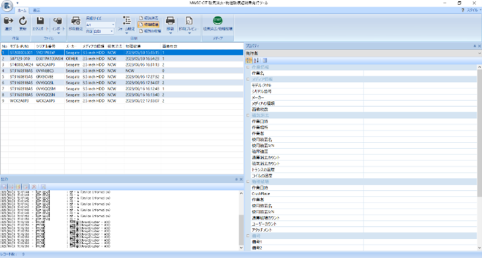The image size is (482, 258).
Task: Open the paper size A4 combo box
Action: click(100, 24)
